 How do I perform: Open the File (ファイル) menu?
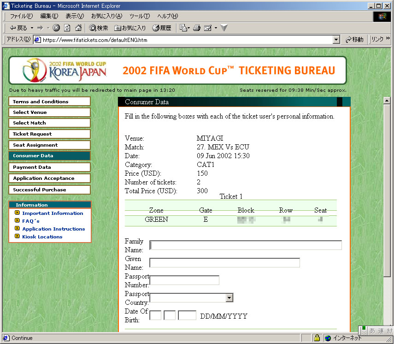pyautogui.click(x=21, y=16)
